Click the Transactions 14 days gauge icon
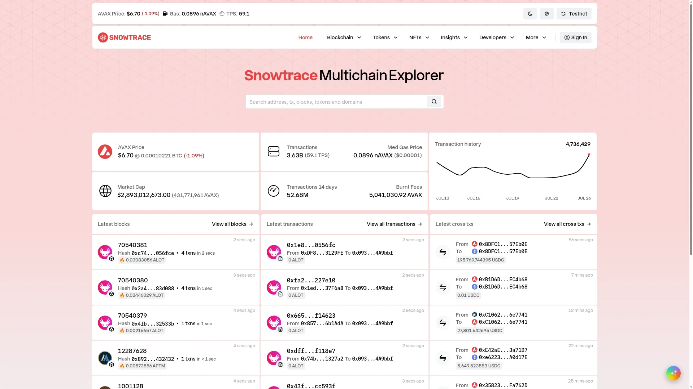693x389 pixels. tap(273, 191)
